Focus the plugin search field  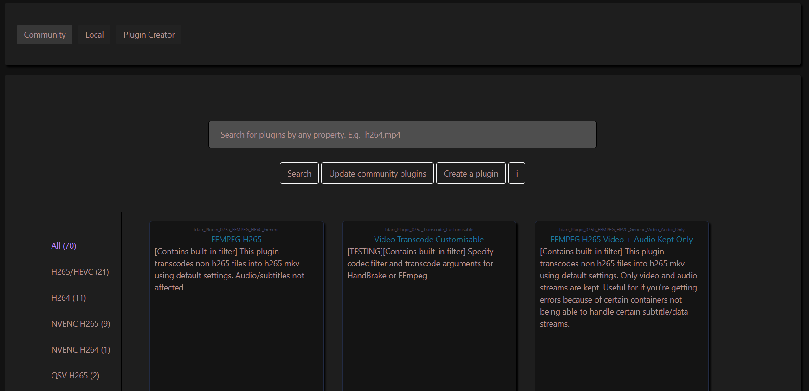point(402,135)
